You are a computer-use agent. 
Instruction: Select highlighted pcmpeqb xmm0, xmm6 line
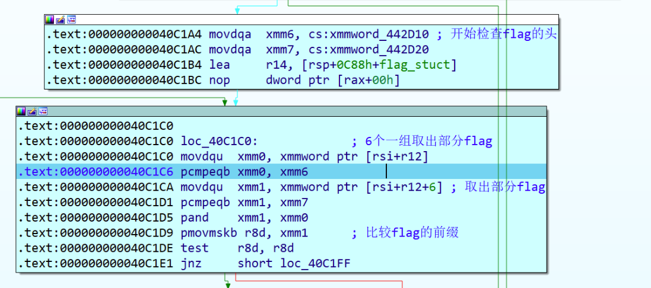(x=281, y=171)
